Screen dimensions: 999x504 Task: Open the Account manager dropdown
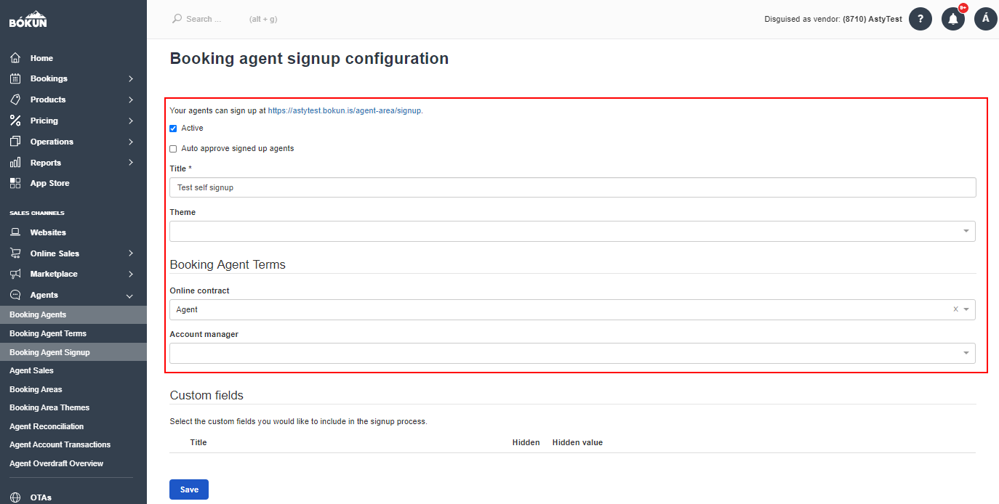[572, 353]
